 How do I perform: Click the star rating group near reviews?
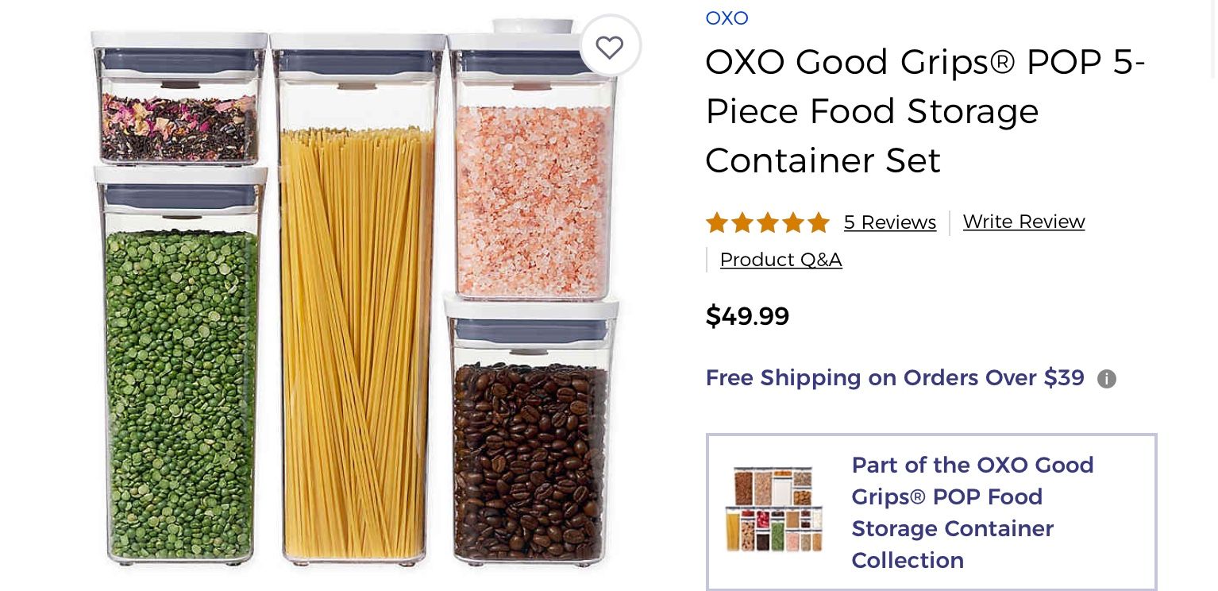pyautogui.click(x=767, y=223)
